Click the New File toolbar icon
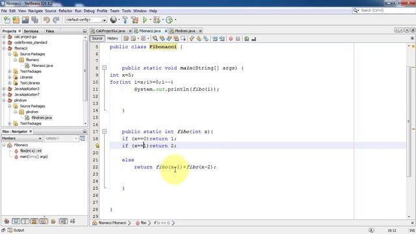 (7, 20)
